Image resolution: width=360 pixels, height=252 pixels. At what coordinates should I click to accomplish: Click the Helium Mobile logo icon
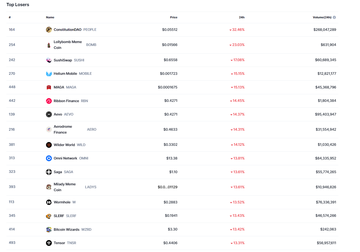point(49,74)
